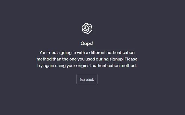The image size is (185, 115).
Task: Click the word "during" in the second line
Action: click(101, 59)
